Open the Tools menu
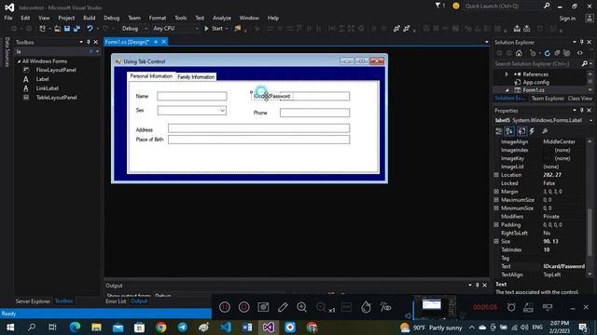Viewport: 597px width, 335px height. point(180,18)
